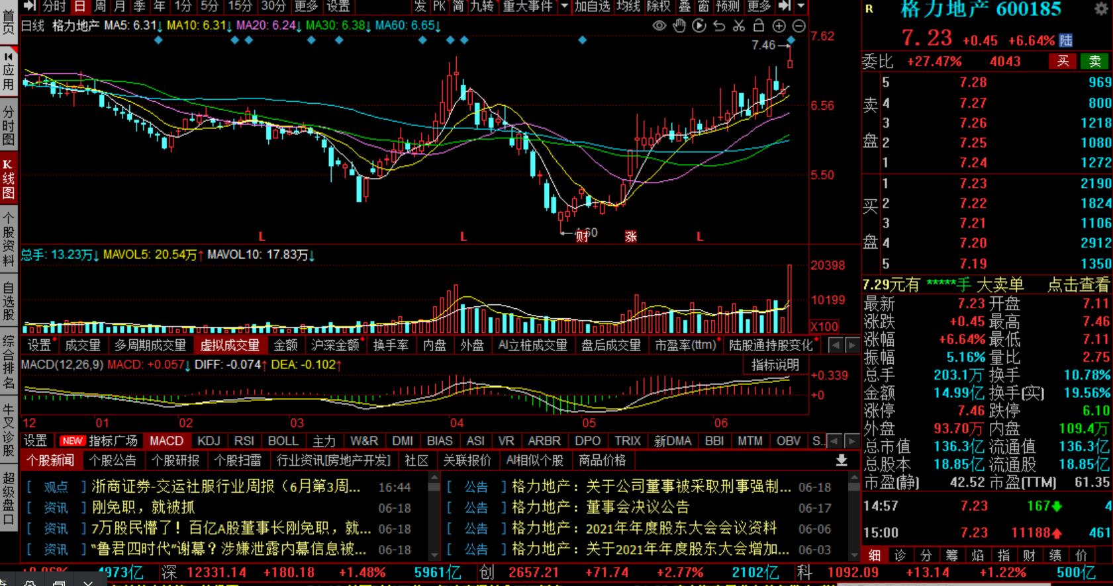Open the 指标说明 indicator description button
Viewport: 1113px width, 586px height.
775,364
